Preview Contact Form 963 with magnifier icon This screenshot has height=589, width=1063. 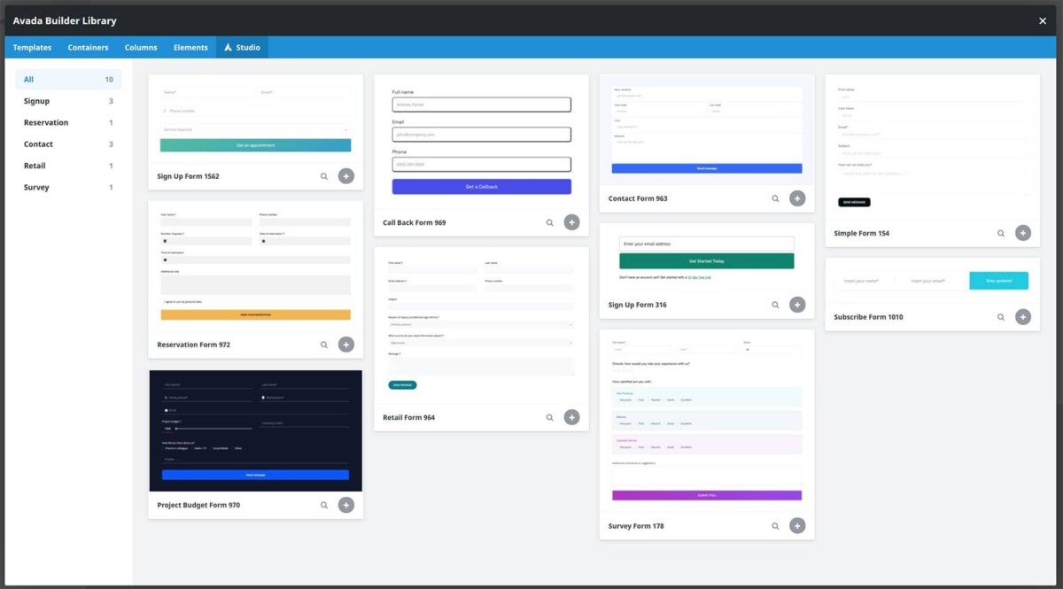(x=774, y=198)
